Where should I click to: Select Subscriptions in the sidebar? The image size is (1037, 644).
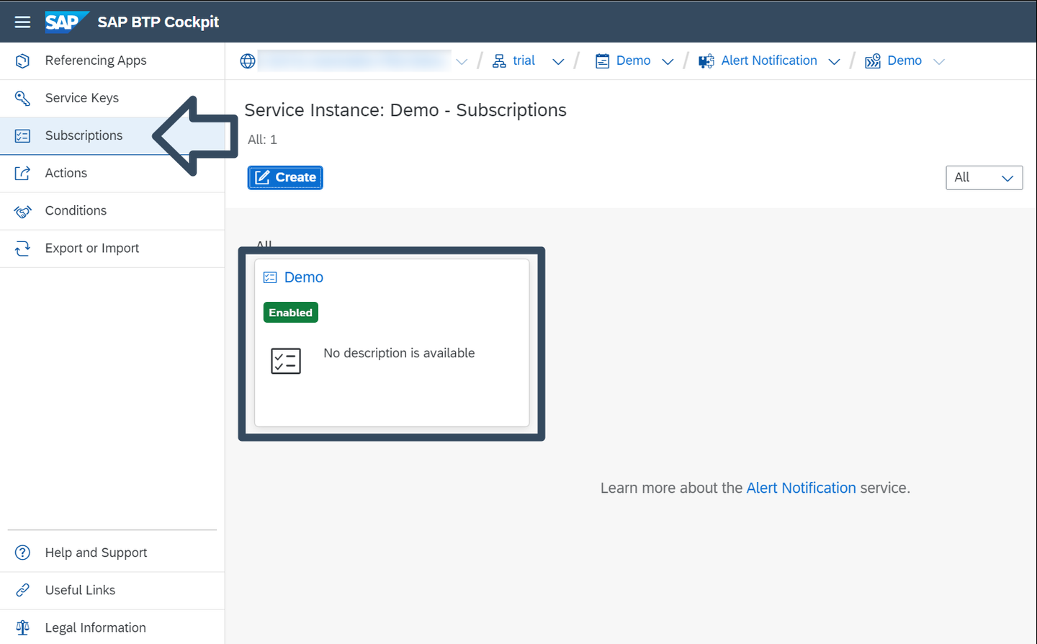[112, 135]
